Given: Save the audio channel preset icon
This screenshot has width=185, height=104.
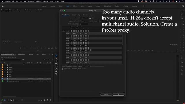Looking at the screenshot, I should [90, 18].
